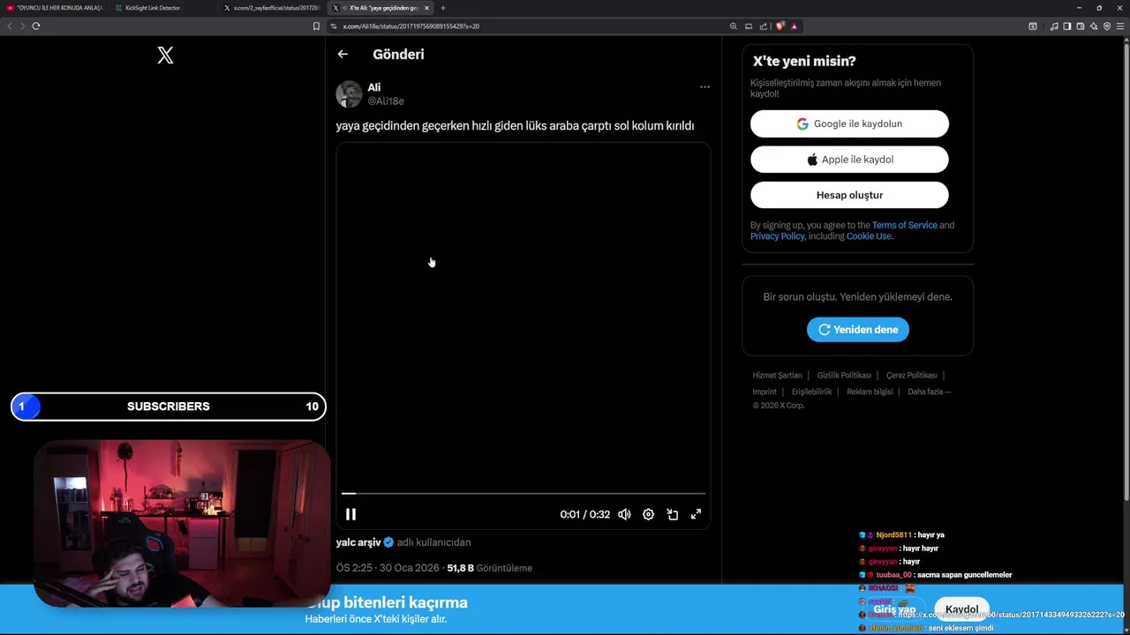Click the Kaydol button in the bottom banner
This screenshot has height=635, width=1130.
[x=961, y=609]
